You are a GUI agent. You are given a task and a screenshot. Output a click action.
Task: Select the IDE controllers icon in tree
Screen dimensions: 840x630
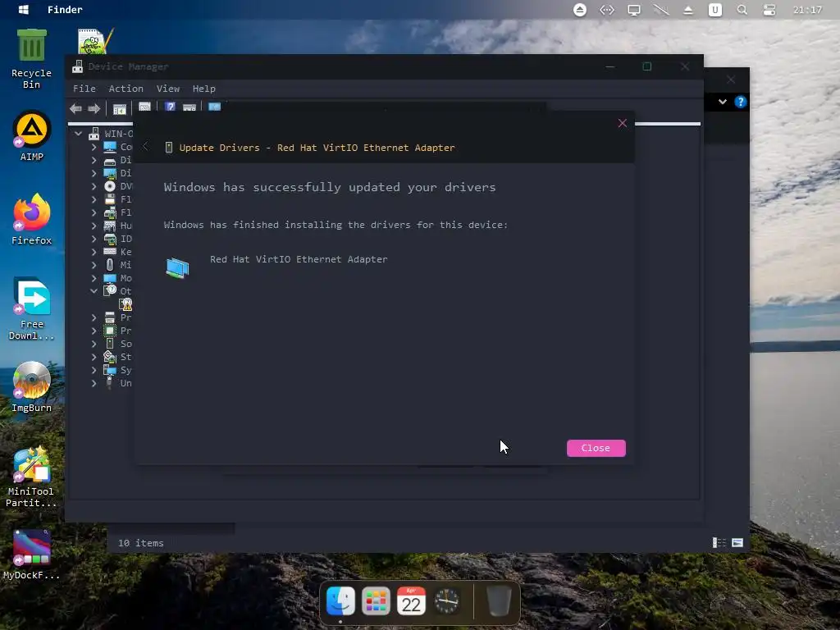coord(110,239)
